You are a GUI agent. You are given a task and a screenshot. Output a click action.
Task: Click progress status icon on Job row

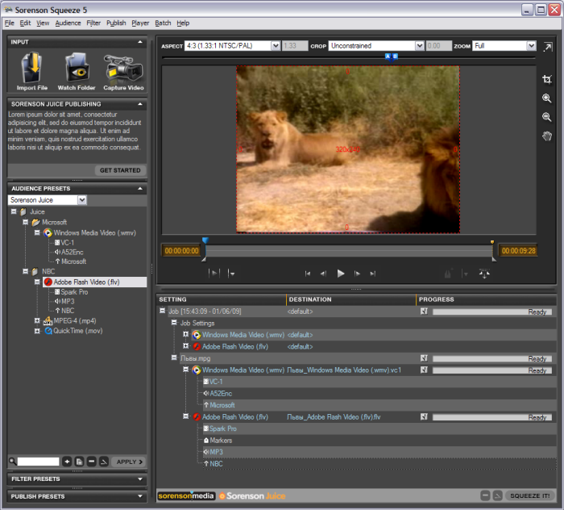coord(424,311)
